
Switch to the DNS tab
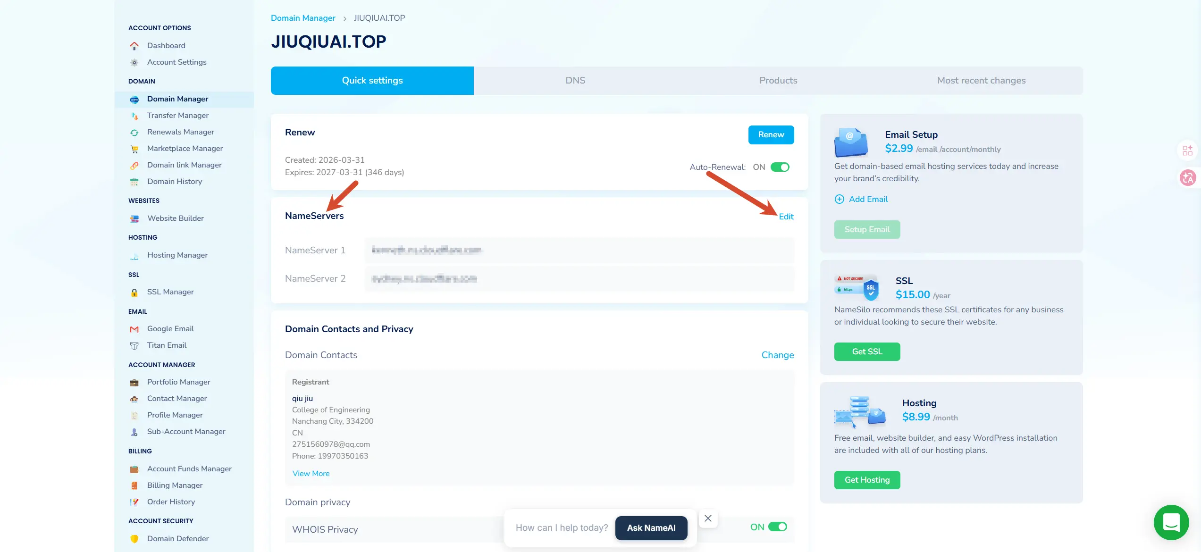click(x=575, y=81)
